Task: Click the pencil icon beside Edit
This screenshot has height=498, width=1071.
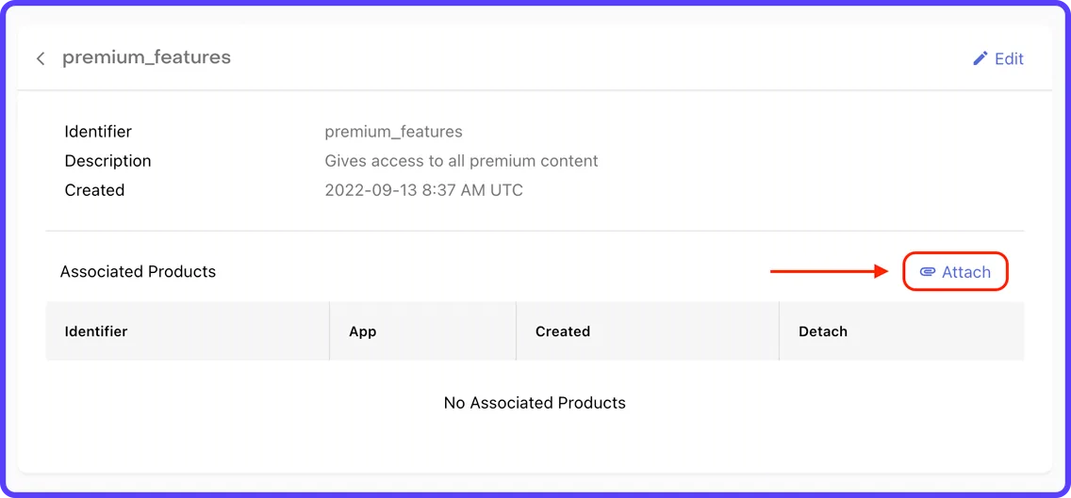Action: (x=980, y=58)
